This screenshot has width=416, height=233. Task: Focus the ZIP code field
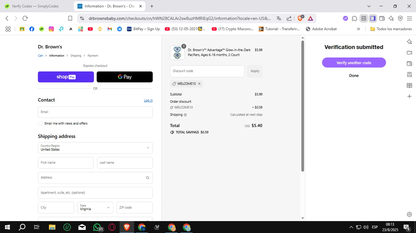134,208
